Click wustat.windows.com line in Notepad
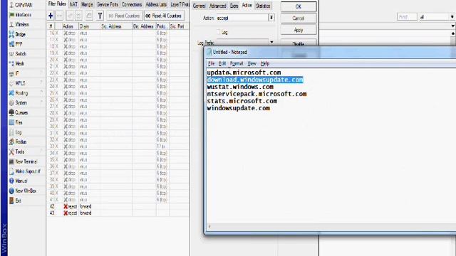The height and width of the screenshot is (256, 456). pos(240,87)
